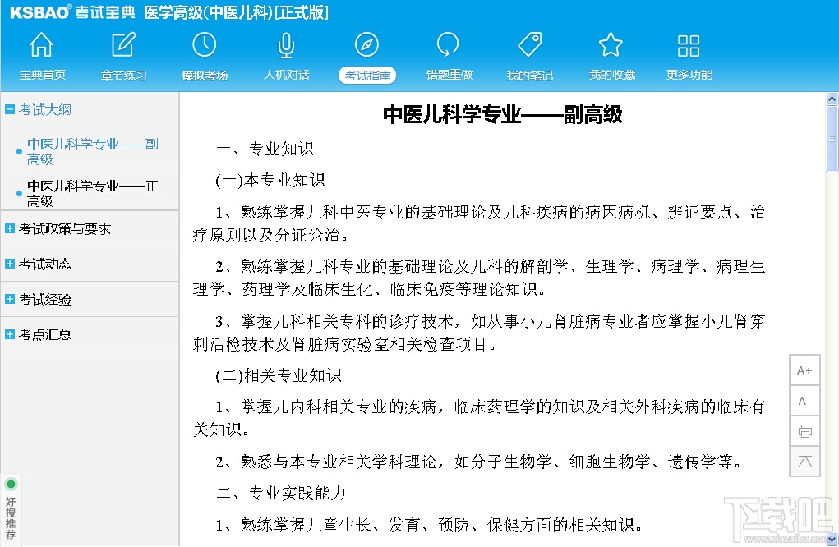This screenshot has height=547, width=839.
Task: Click the text (一)本专业知识
Action: [x=270, y=180]
